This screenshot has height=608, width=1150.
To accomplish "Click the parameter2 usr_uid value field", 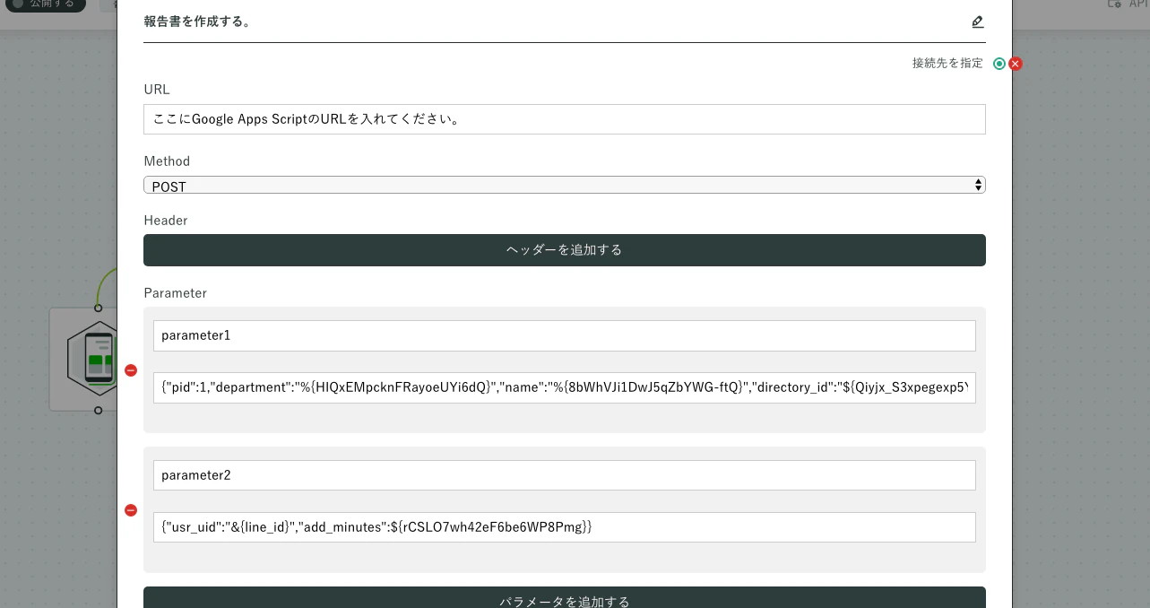I will [x=565, y=527].
